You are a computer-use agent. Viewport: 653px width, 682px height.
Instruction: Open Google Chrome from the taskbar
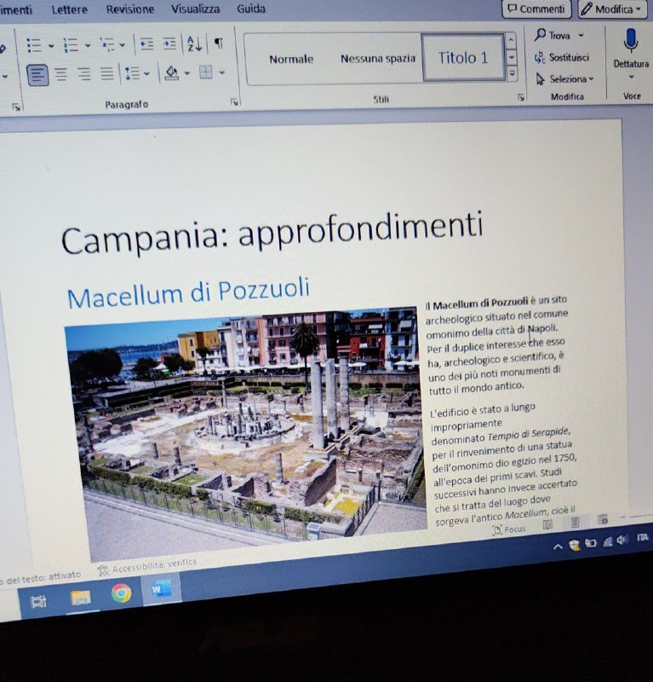coord(121,593)
